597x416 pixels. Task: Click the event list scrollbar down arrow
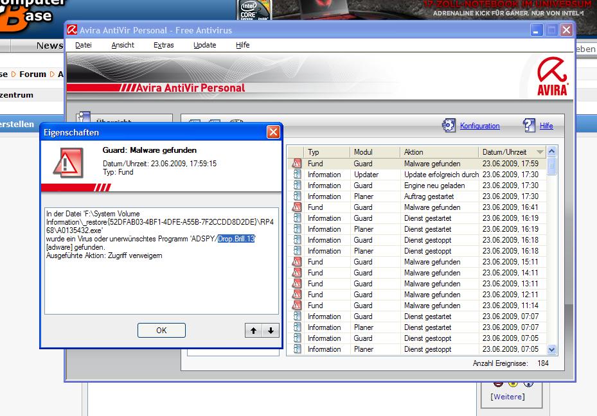coord(551,349)
